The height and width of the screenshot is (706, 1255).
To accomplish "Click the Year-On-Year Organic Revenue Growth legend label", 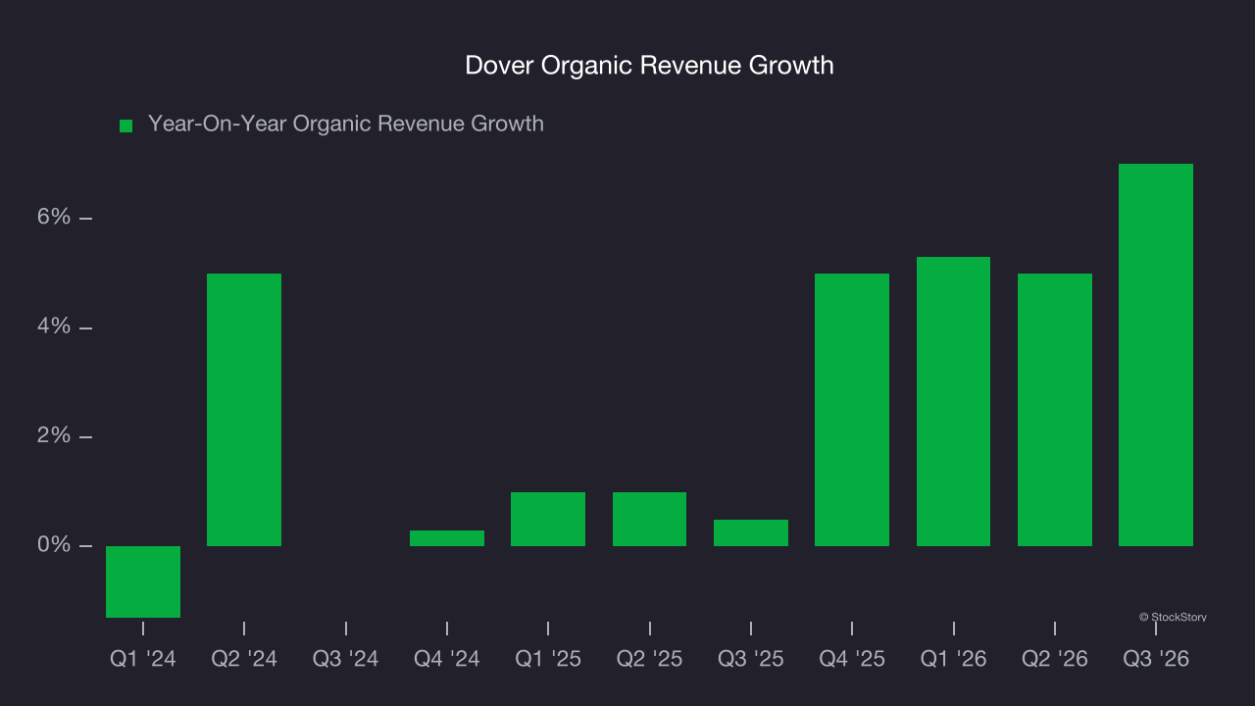I will [346, 124].
